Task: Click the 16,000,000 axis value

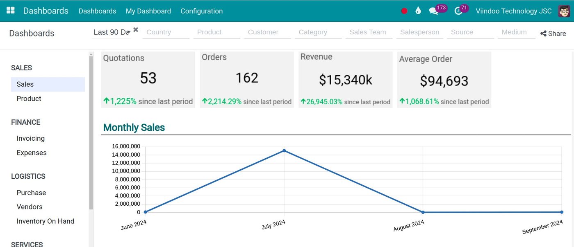Action: click(126, 146)
